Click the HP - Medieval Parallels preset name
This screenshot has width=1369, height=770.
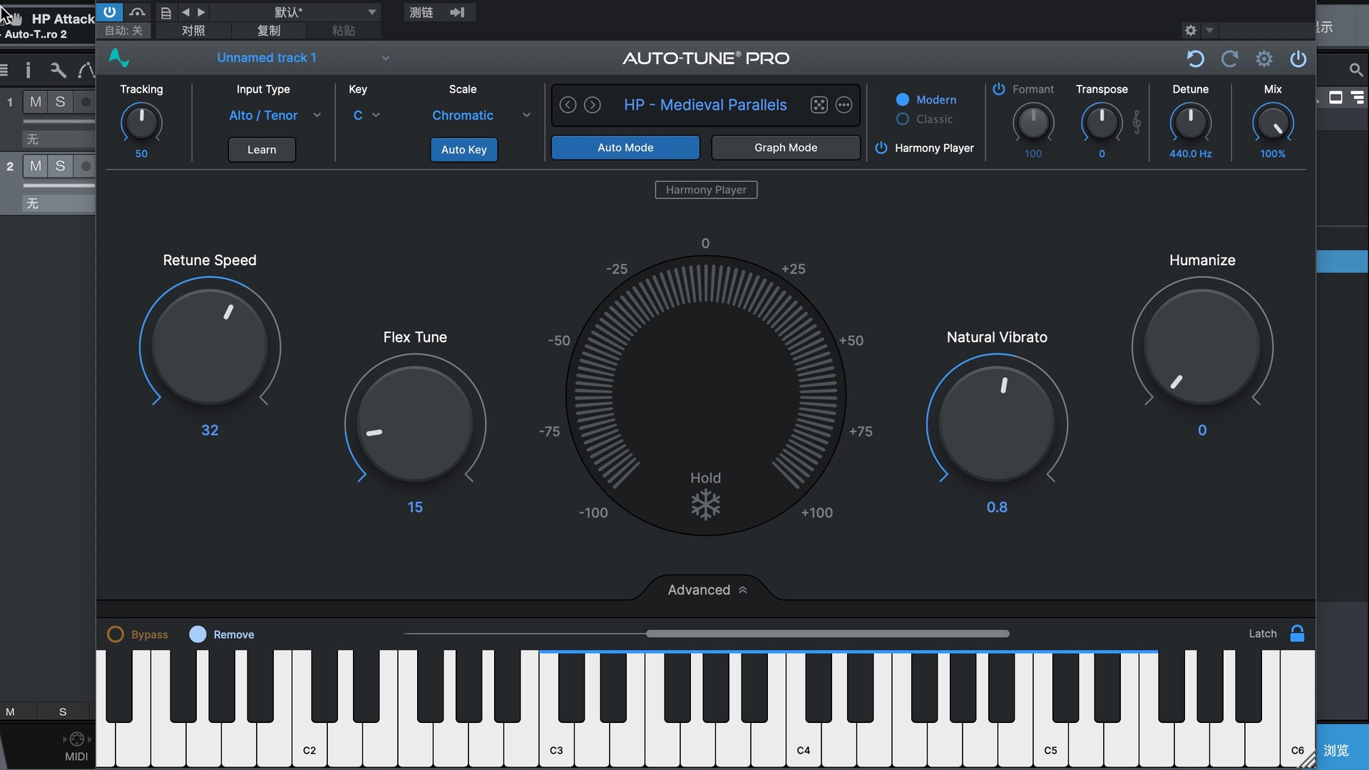pyautogui.click(x=705, y=105)
